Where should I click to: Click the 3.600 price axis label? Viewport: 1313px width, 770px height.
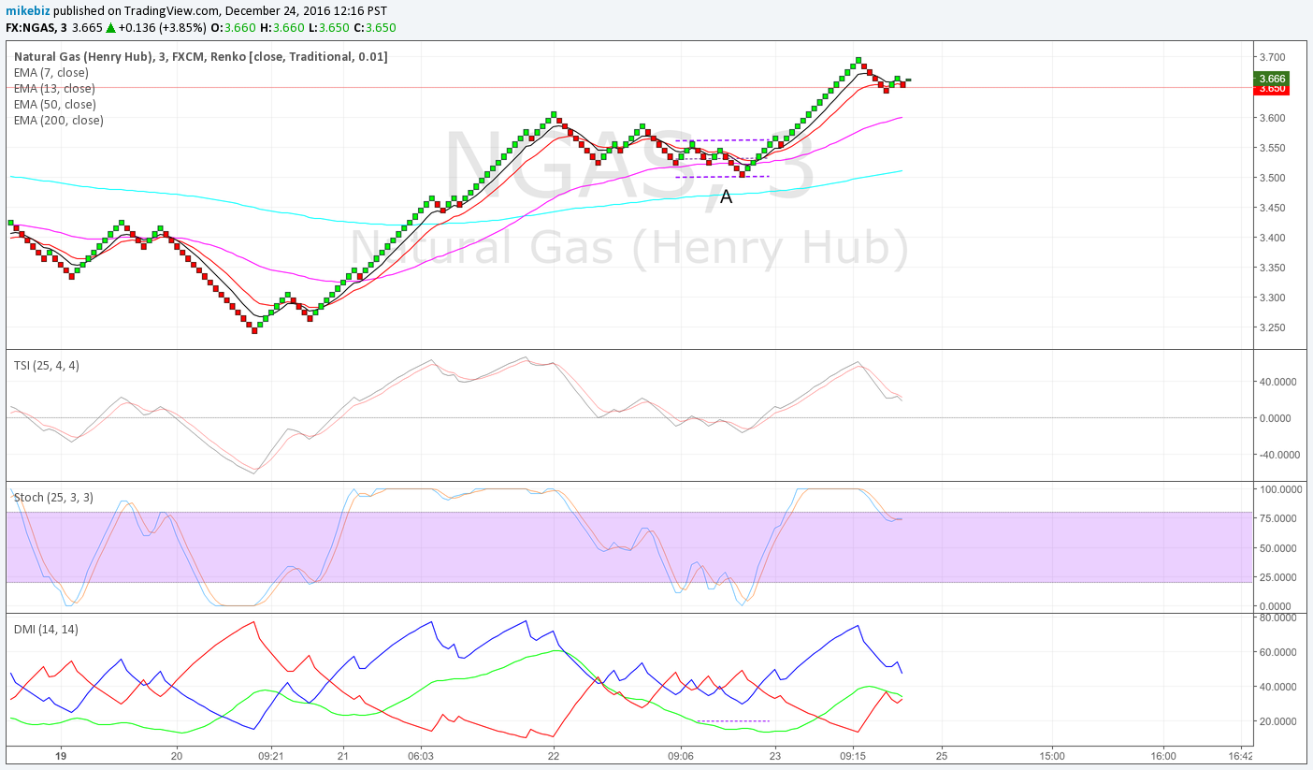[x=1272, y=118]
